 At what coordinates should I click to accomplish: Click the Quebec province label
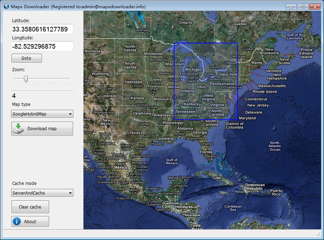tap(240, 24)
